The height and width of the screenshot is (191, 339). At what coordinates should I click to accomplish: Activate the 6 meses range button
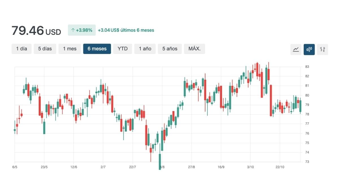click(x=97, y=49)
